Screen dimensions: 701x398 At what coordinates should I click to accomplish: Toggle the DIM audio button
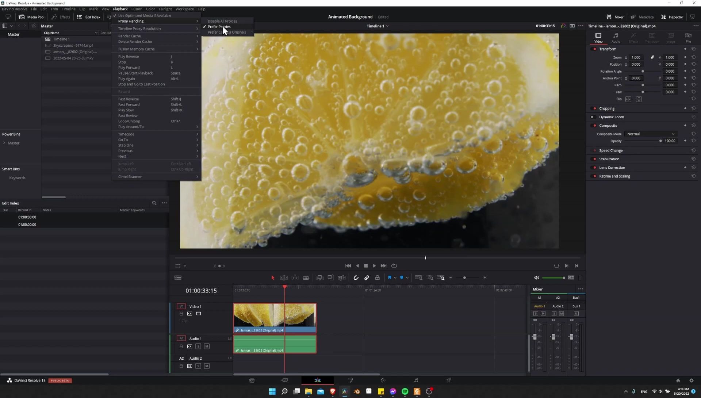tap(571, 278)
